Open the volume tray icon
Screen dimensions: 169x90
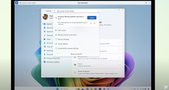(x=143, y=89)
